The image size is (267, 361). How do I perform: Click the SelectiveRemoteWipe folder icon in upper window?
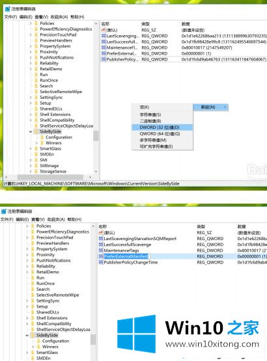pos(36,92)
